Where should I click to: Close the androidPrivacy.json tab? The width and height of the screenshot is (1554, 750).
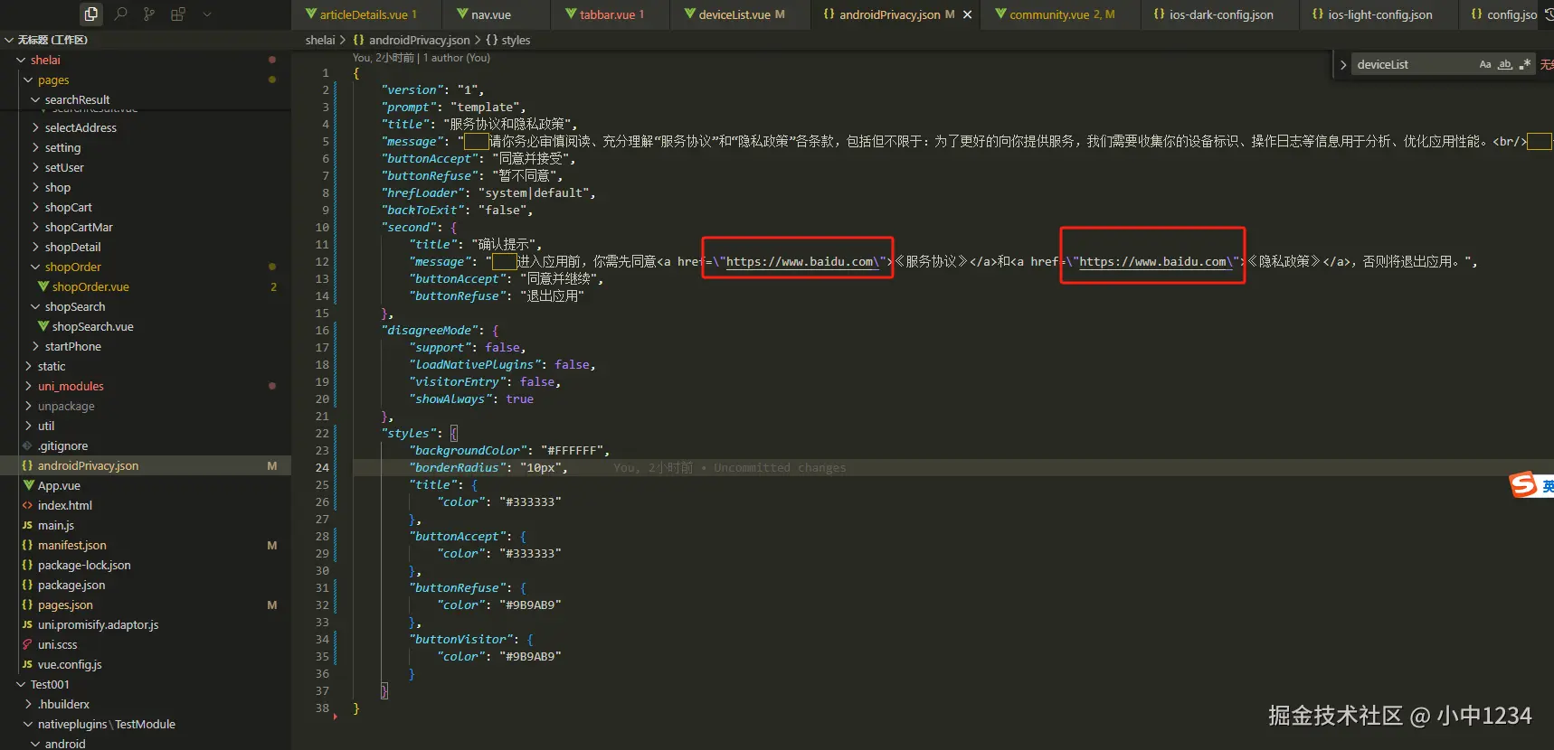pyautogui.click(x=968, y=14)
